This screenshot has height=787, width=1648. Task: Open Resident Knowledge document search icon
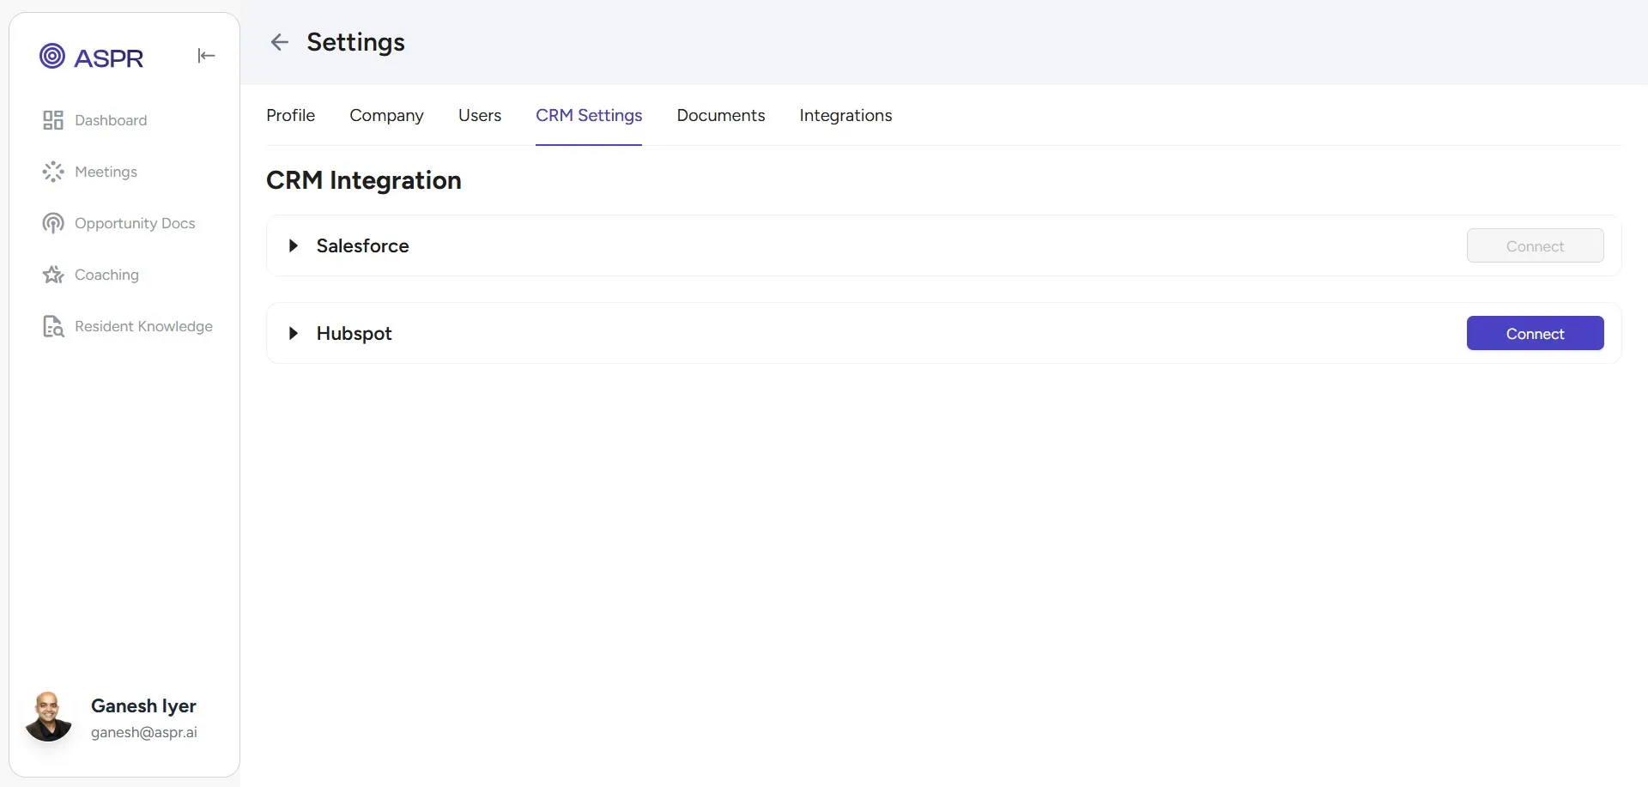[x=53, y=326]
